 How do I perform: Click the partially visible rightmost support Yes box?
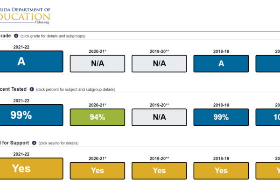click(267, 170)
